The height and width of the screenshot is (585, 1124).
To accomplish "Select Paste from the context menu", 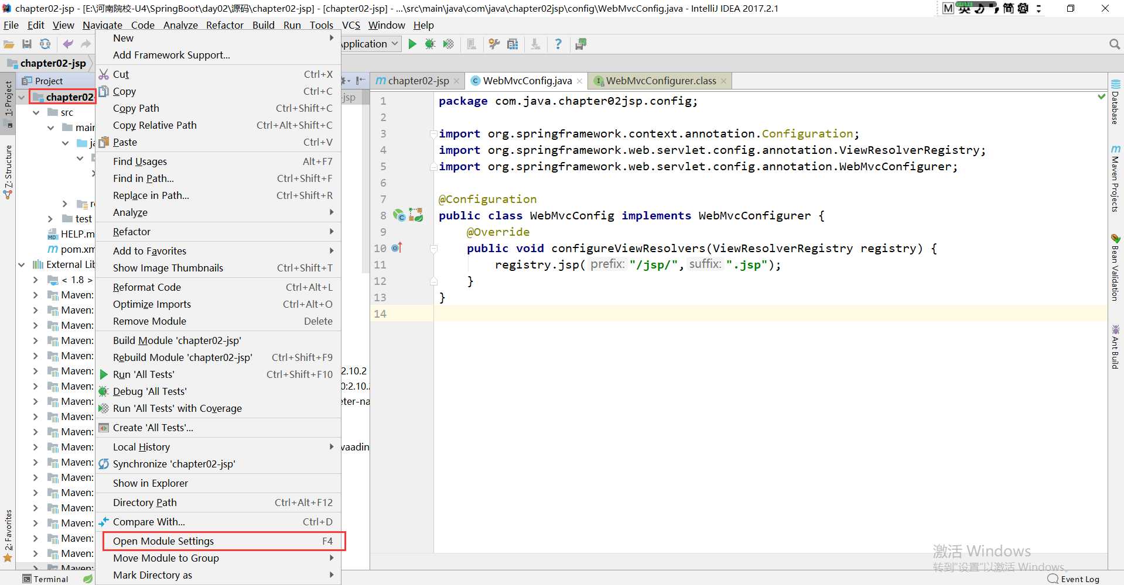I will 218,142.
